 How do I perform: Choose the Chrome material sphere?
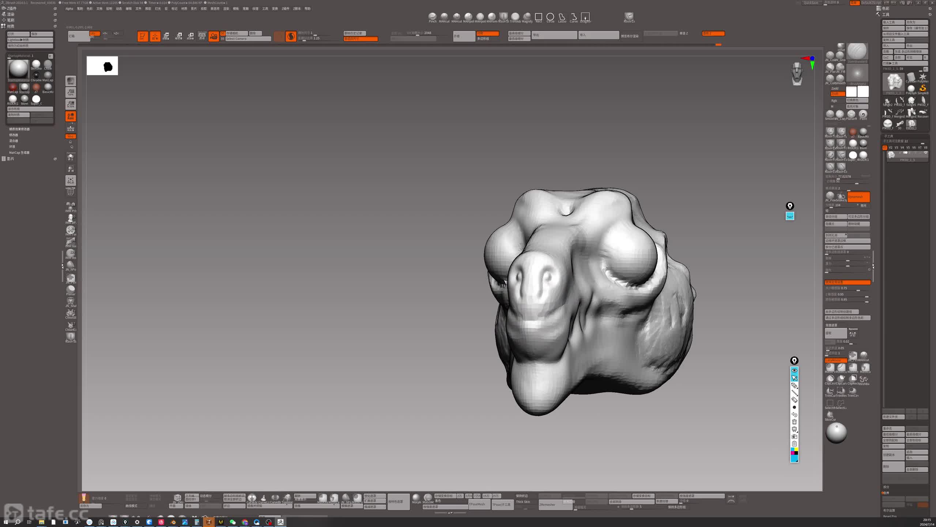coord(36,75)
